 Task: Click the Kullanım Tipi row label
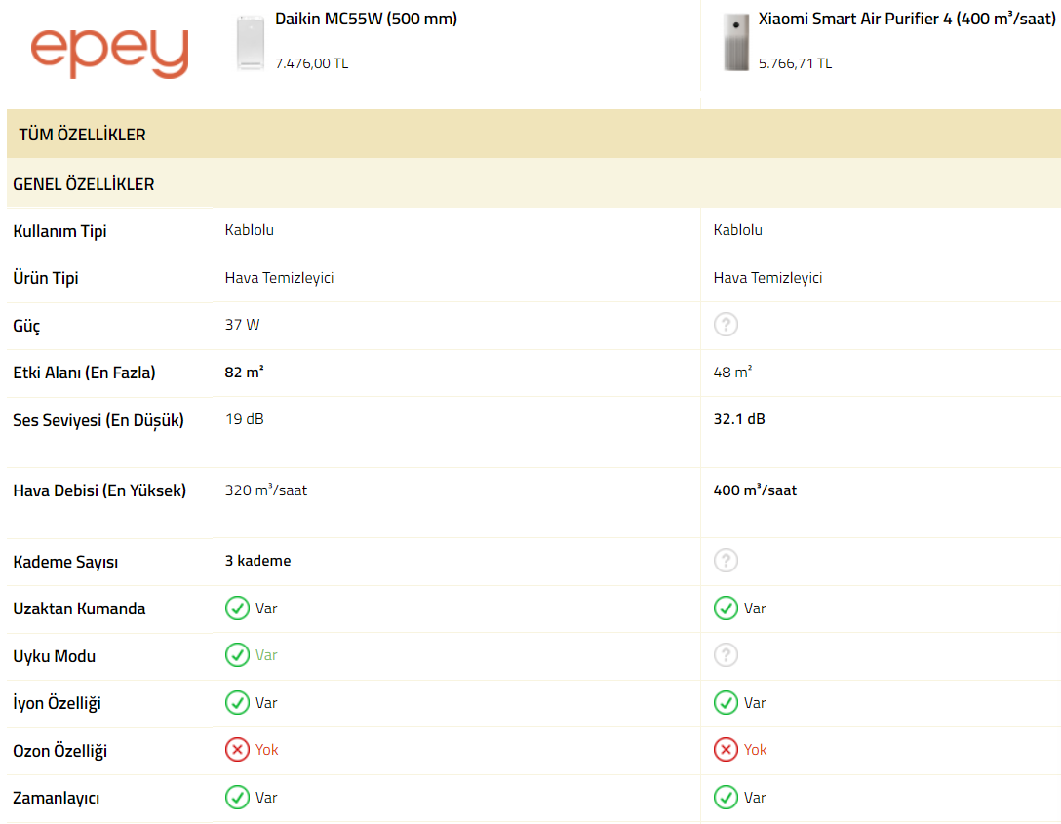click(59, 231)
